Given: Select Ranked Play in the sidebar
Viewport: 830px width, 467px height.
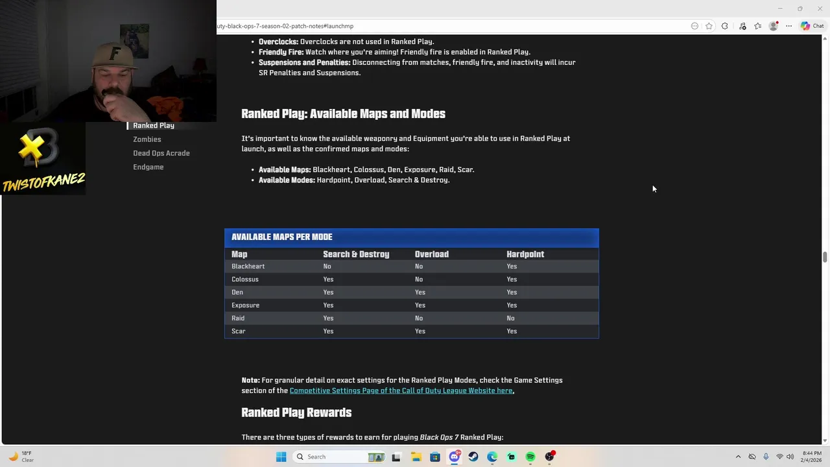Looking at the screenshot, I should (154, 125).
